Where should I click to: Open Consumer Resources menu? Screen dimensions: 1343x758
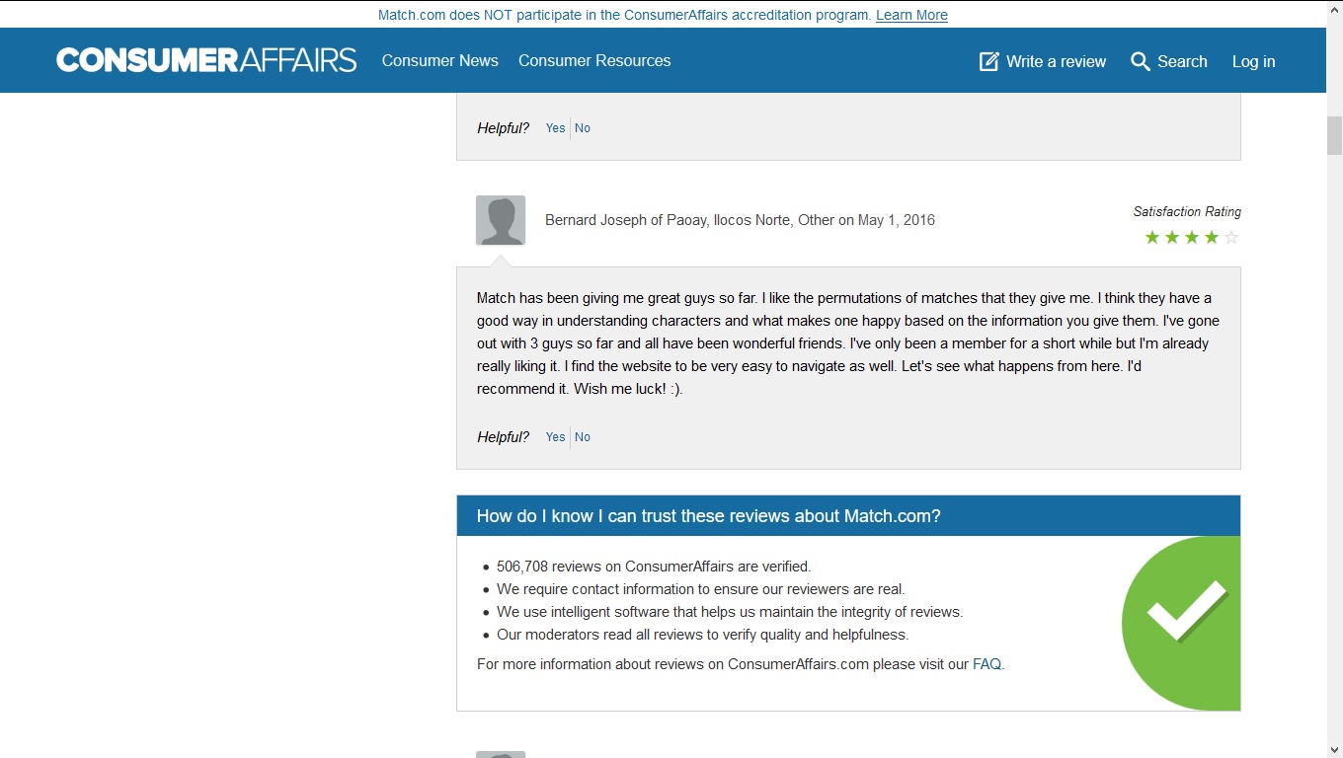594,60
